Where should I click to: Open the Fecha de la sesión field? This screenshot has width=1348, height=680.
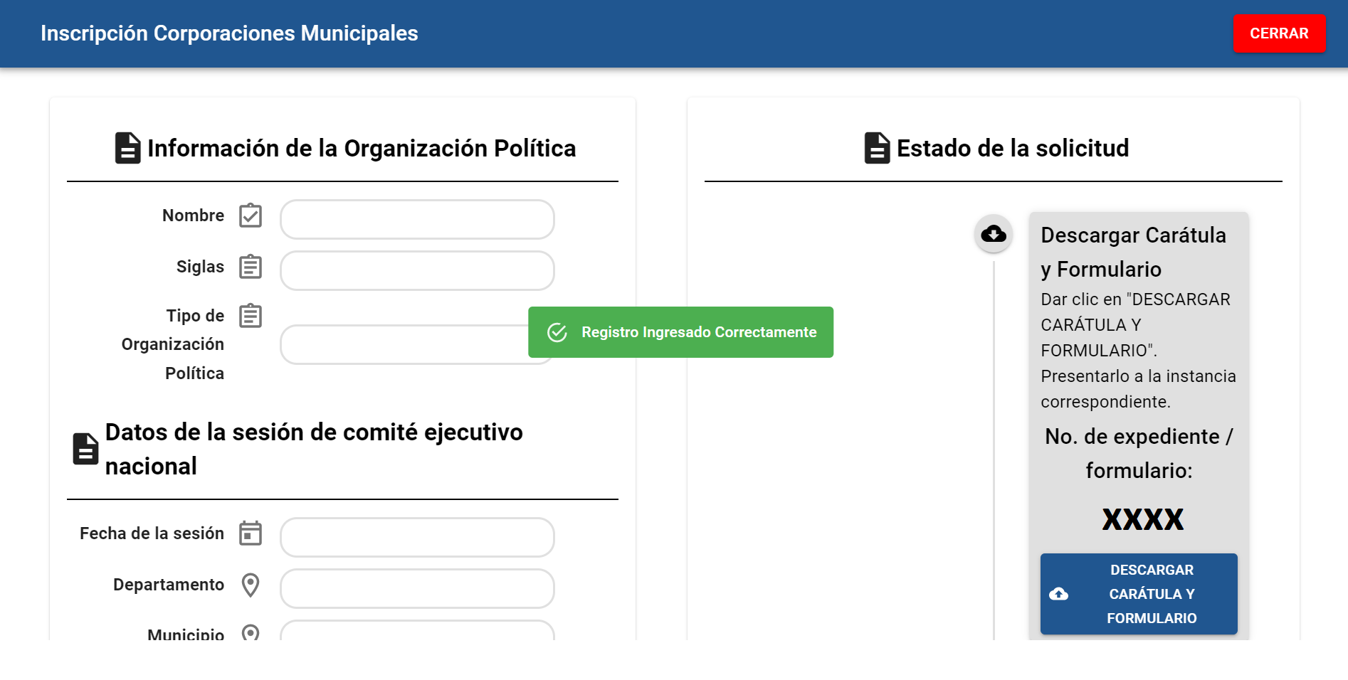[x=417, y=537]
